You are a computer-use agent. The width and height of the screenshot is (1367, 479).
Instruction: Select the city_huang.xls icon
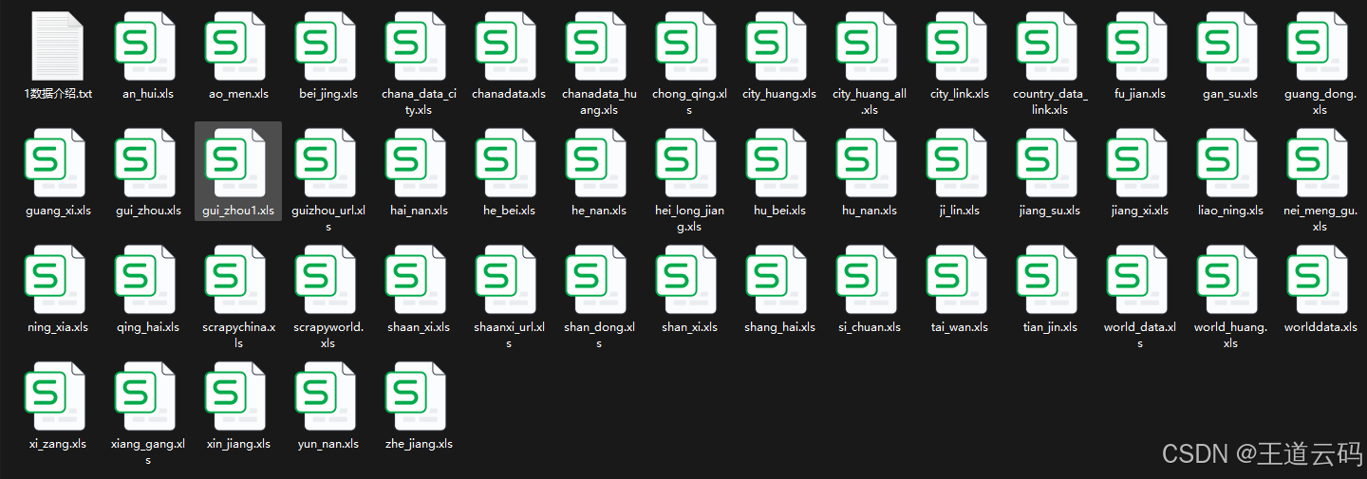(777, 46)
